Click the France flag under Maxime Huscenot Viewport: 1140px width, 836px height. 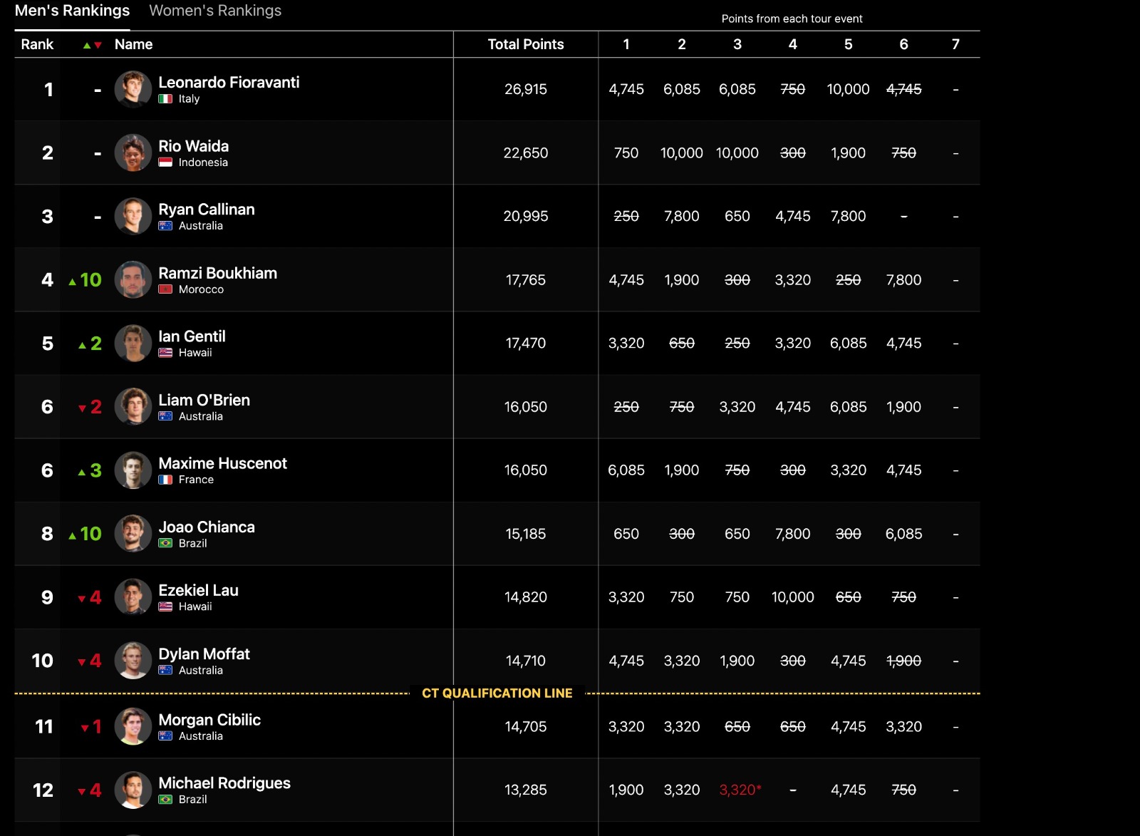(165, 480)
